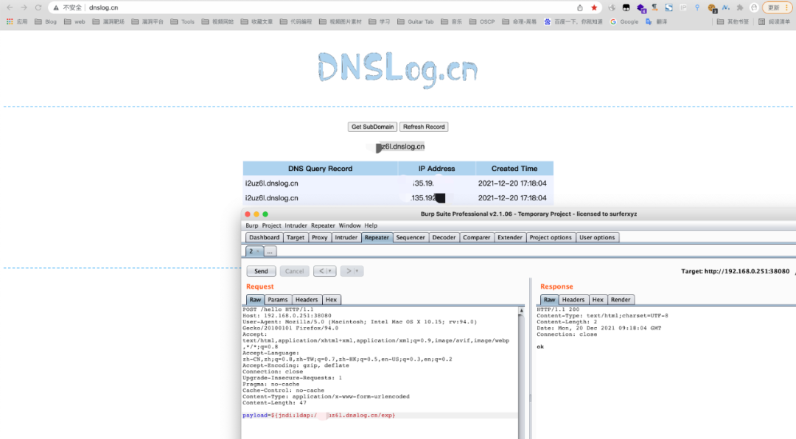Screen dimensions: 796x439
Task: Open the Project menu in Burp Suite
Action: pyautogui.click(x=271, y=225)
